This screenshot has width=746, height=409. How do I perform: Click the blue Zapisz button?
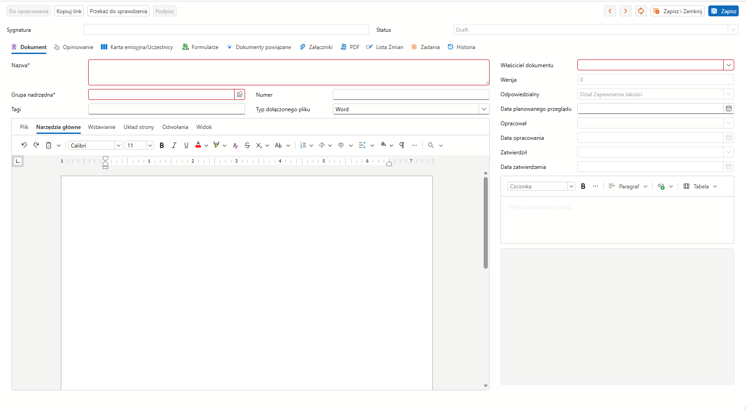click(x=723, y=11)
